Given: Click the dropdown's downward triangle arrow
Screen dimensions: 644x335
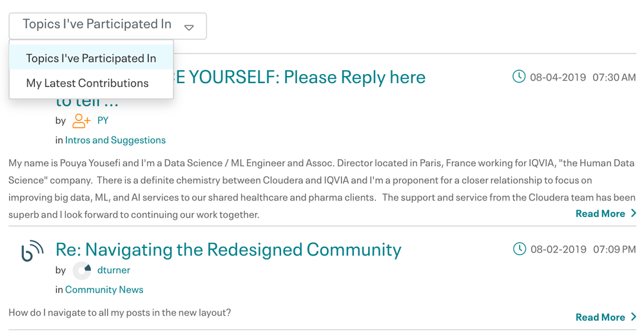Looking at the screenshot, I should click(x=189, y=28).
